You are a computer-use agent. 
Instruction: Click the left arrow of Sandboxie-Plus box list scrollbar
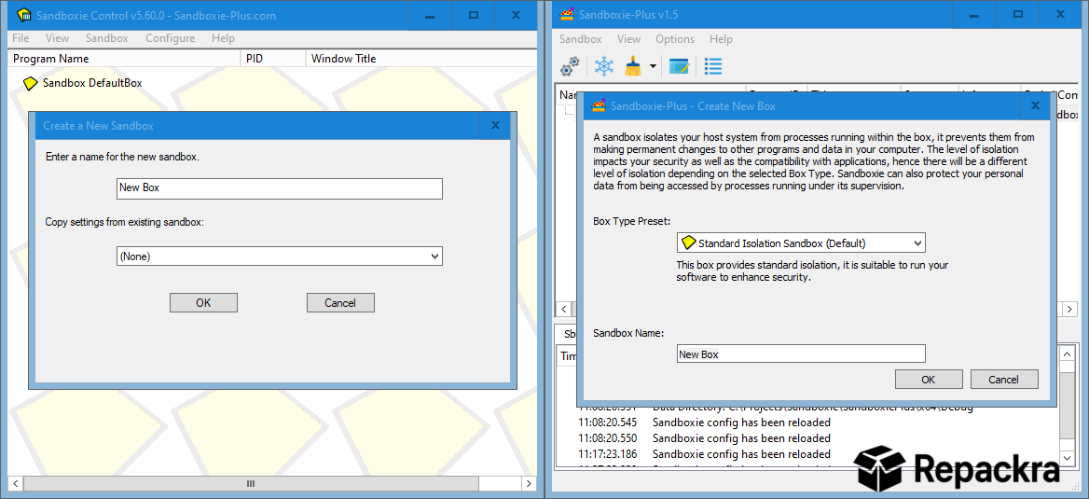(564, 308)
